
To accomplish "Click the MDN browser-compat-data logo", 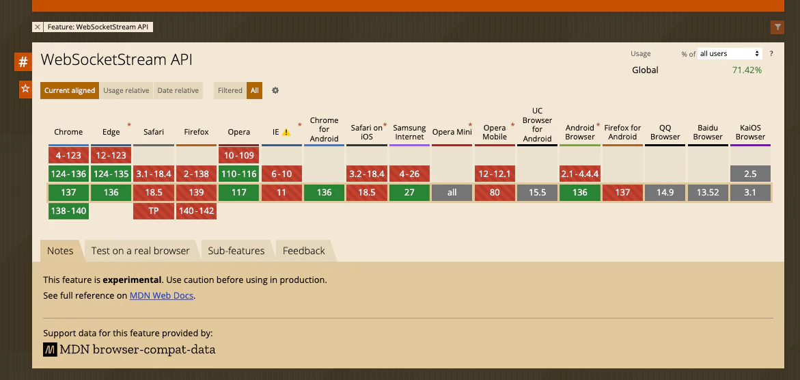I will tap(129, 350).
